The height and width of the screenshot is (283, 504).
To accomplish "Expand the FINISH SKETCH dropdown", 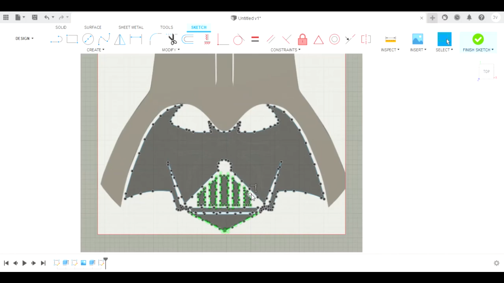I will pos(478,50).
